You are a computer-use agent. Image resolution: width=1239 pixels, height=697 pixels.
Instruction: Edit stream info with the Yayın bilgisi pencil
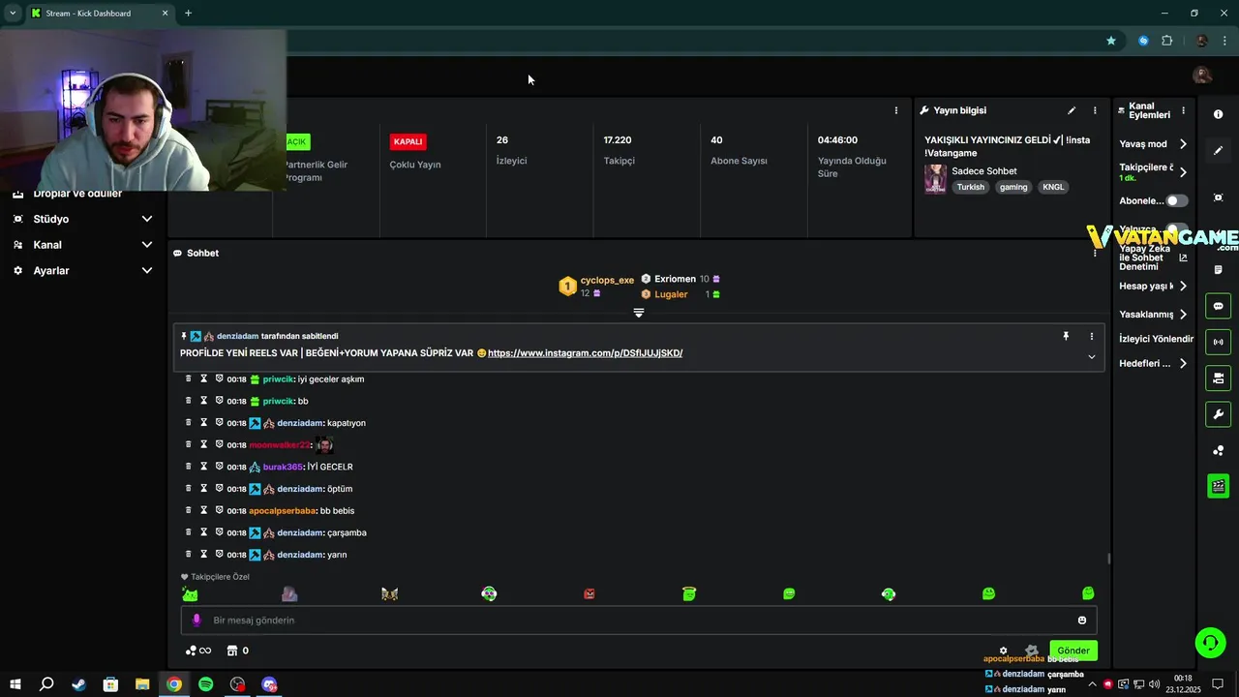click(1072, 110)
